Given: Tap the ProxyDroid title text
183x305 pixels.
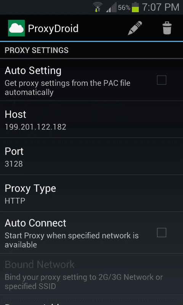Looking at the screenshot, I should click(x=53, y=29).
